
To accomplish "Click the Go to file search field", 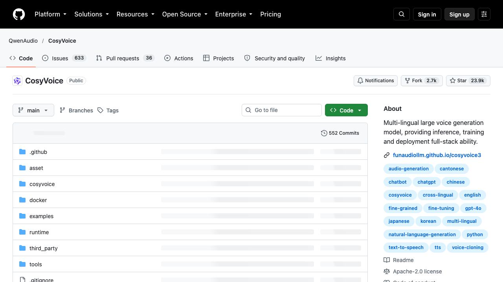I will [x=282, y=110].
